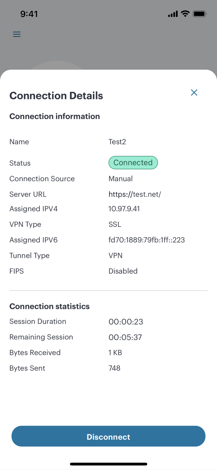
Task: Click the connection Name value Test2
Action: (x=117, y=142)
